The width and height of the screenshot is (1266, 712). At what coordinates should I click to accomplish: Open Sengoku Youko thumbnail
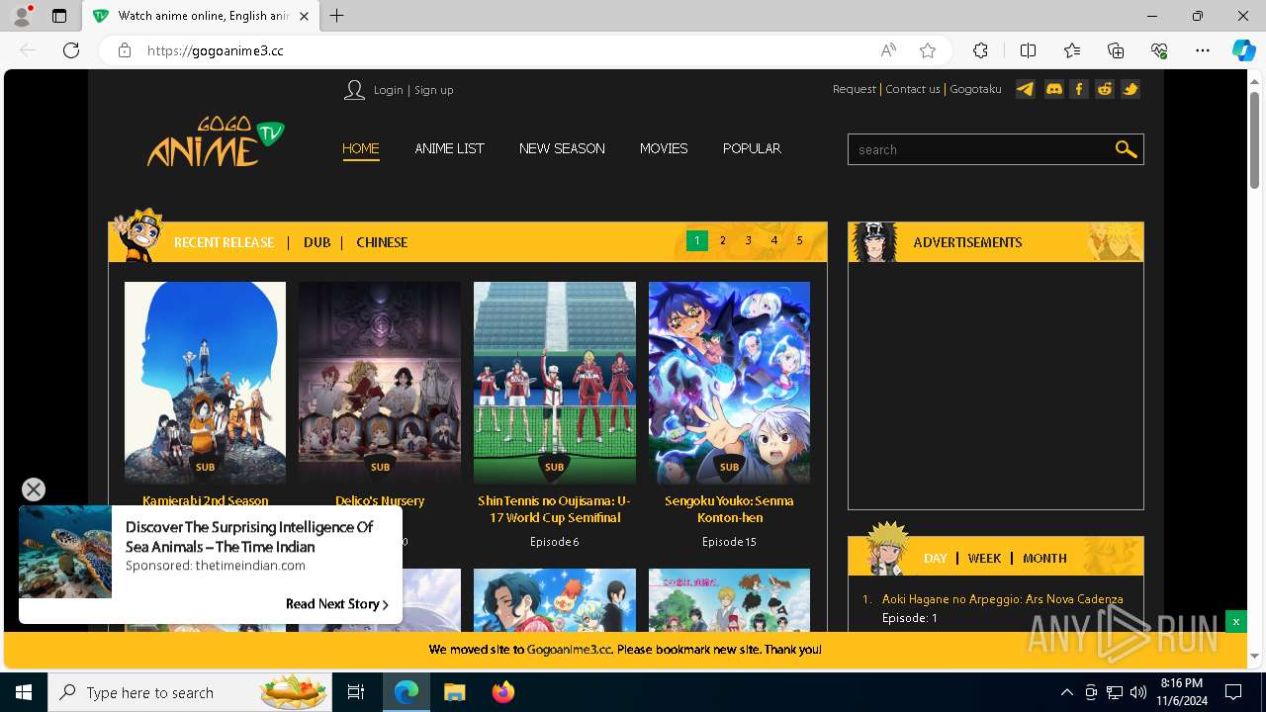click(729, 383)
